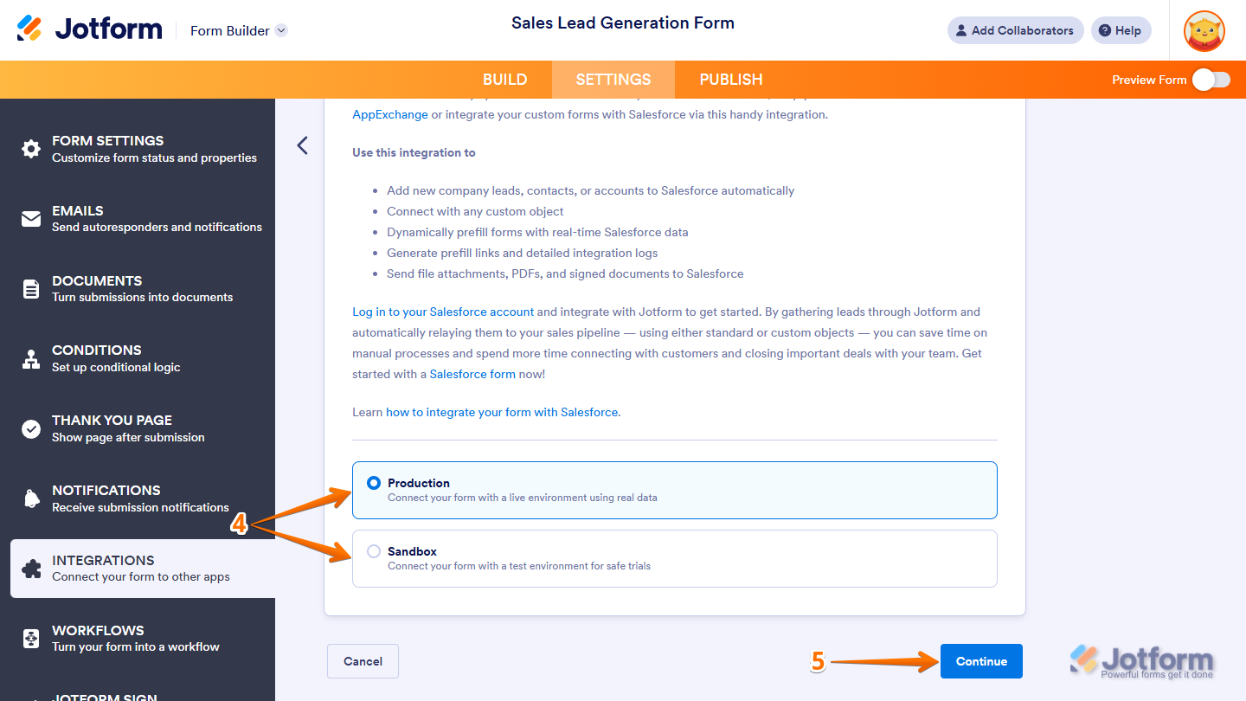Click the Integrations puzzle piece icon
The height and width of the screenshot is (701, 1246).
click(31, 568)
